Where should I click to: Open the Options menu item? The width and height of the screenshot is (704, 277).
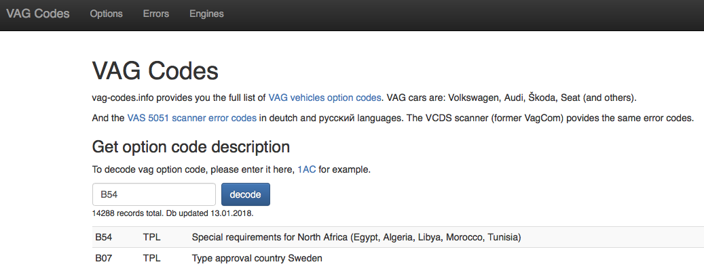pos(107,14)
